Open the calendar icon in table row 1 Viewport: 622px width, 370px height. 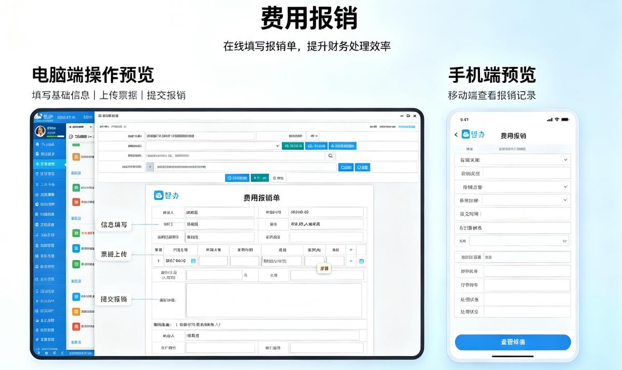click(x=193, y=261)
